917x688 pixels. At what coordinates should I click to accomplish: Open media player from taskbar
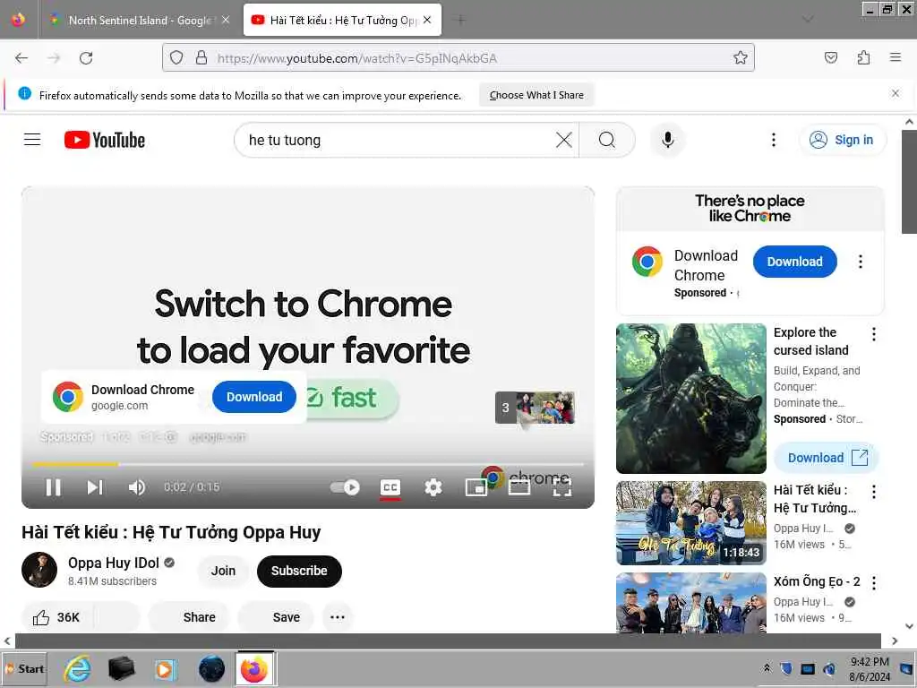tap(165, 669)
